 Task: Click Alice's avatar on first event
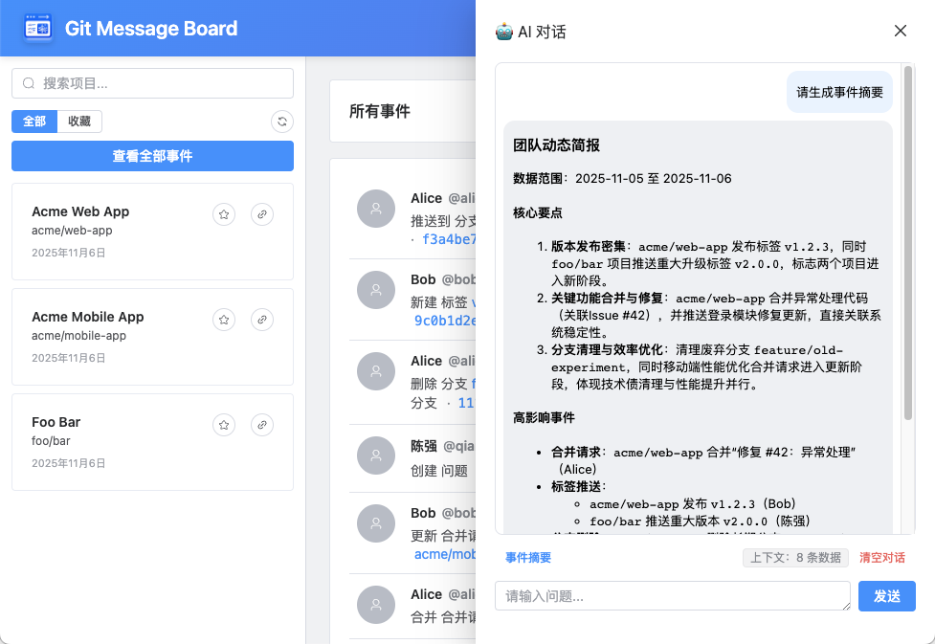coord(376,209)
